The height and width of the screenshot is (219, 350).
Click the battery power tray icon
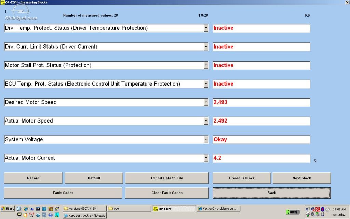click(x=323, y=214)
